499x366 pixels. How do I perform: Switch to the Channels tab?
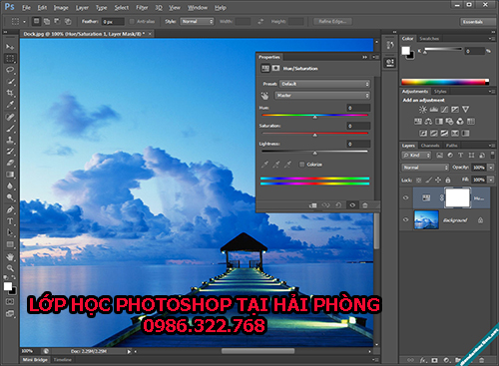(x=430, y=146)
